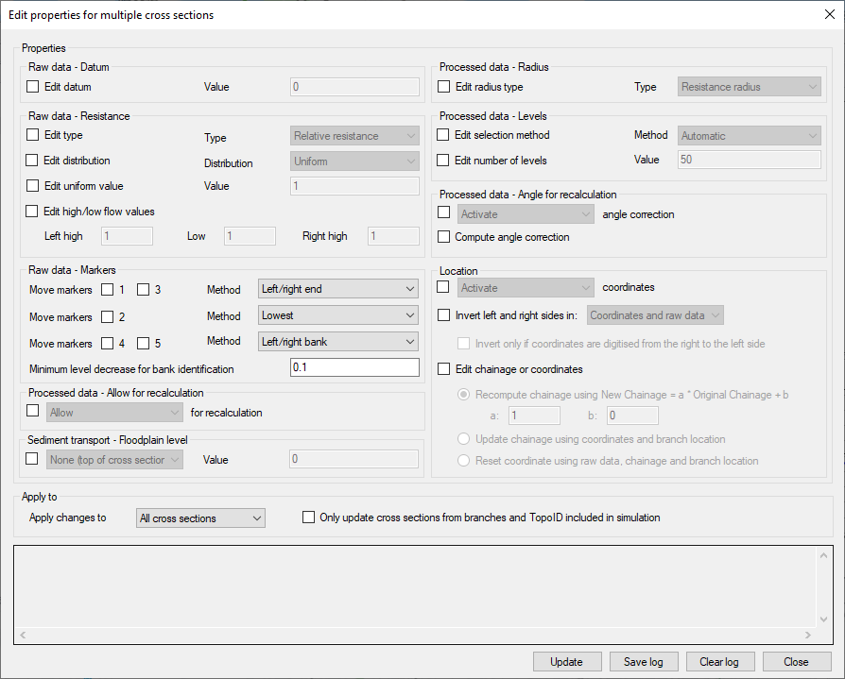The height and width of the screenshot is (679, 845).
Task: Check Edit selection method
Action: [443, 135]
